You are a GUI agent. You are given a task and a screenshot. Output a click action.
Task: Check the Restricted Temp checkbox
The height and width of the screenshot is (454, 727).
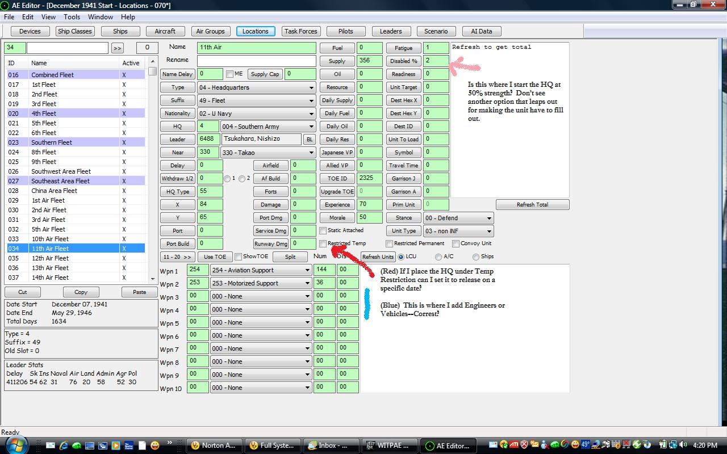pyautogui.click(x=323, y=243)
